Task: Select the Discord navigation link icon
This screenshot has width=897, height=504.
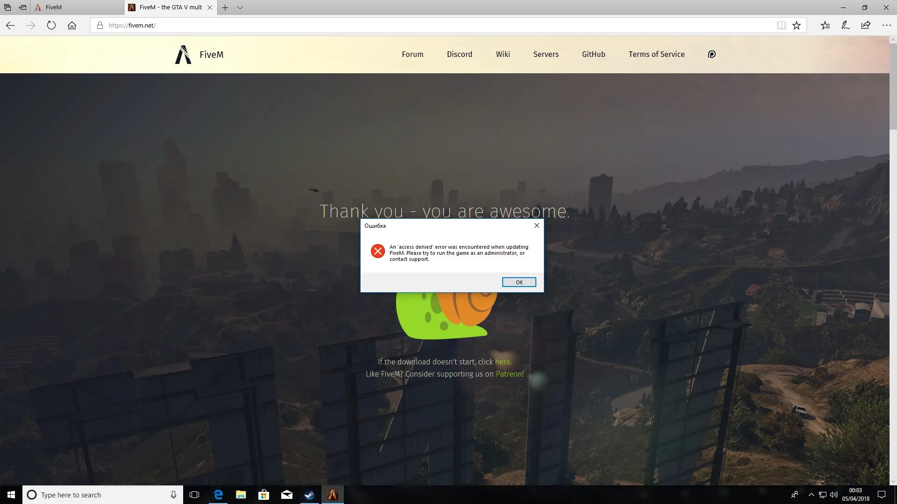Action: [x=460, y=54]
